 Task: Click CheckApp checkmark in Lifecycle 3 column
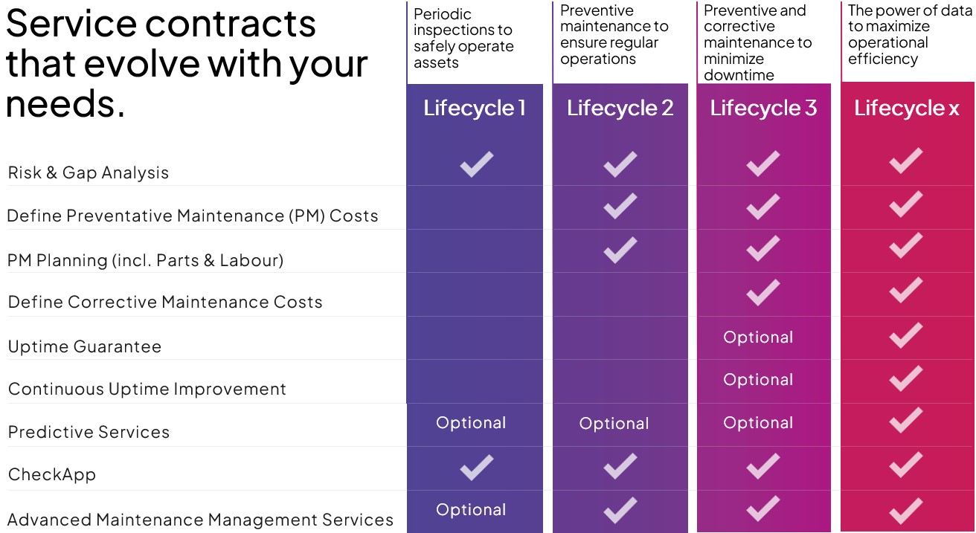(762, 466)
